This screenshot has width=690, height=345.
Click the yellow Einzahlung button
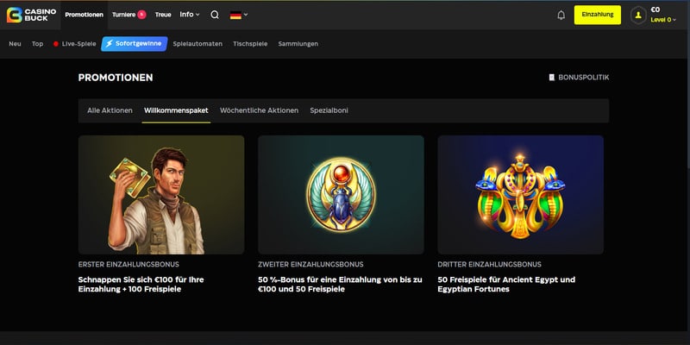point(598,15)
